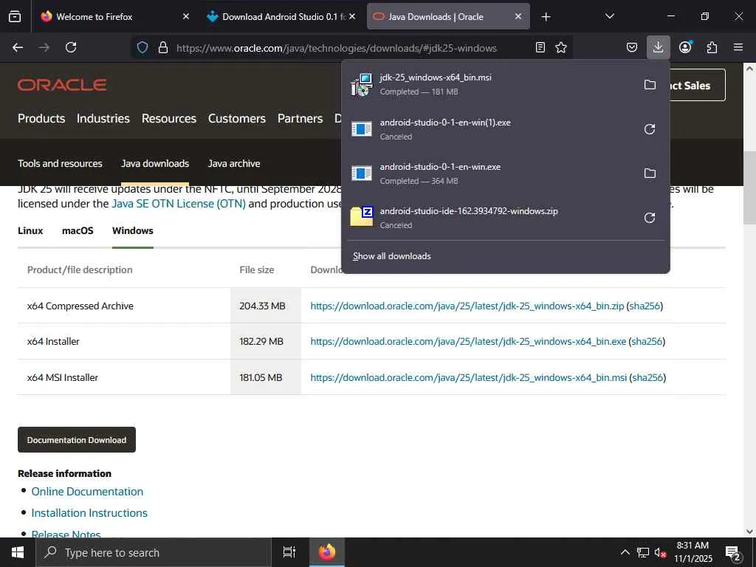Select the Windows platform tab
The image size is (756, 567).
pyautogui.click(x=133, y=230)
